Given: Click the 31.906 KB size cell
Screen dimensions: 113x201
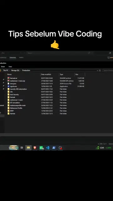Looking at the screenshot, I should [81, 86].
